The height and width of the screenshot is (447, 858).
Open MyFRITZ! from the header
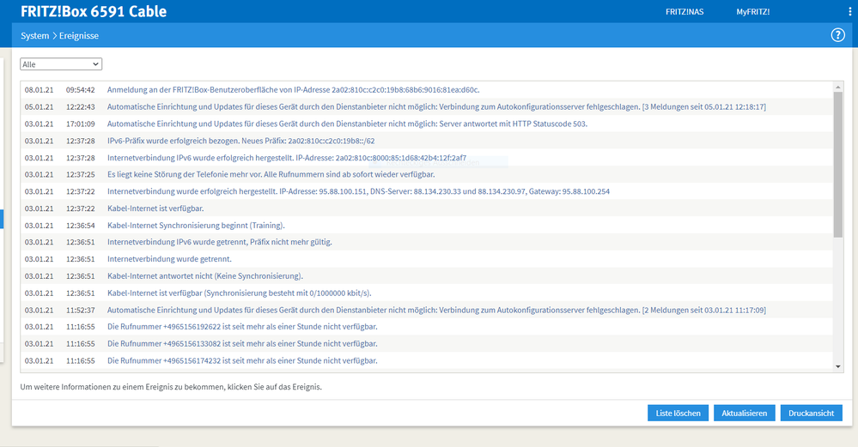(753, 11)
